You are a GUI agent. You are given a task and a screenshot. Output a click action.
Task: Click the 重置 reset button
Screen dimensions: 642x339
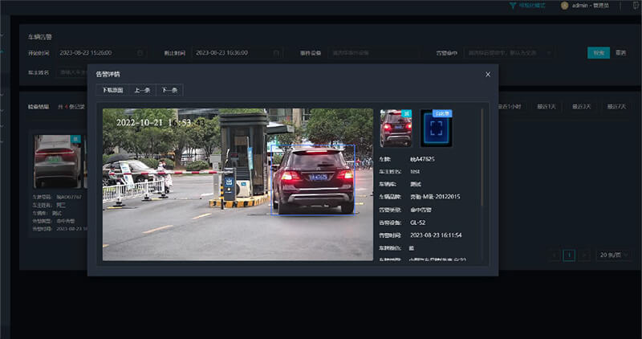620,53
